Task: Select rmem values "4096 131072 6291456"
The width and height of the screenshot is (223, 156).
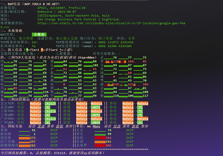Action: click(x=116, y=42)
